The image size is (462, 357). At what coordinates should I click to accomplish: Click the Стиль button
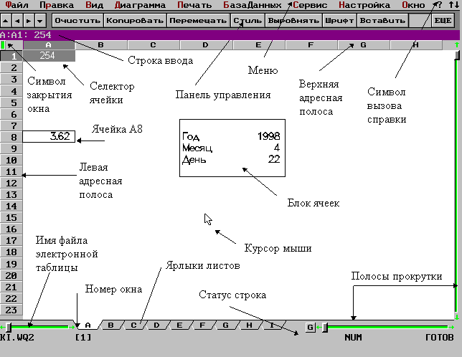tap(247, 21)
